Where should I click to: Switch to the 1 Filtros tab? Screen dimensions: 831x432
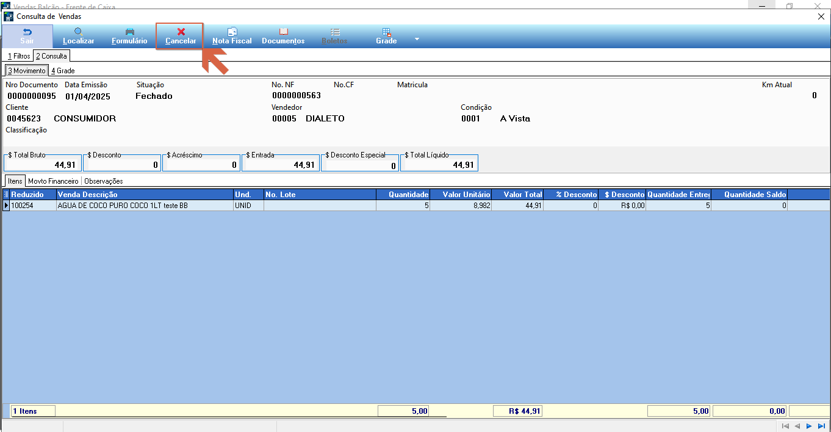click(19, 56)
